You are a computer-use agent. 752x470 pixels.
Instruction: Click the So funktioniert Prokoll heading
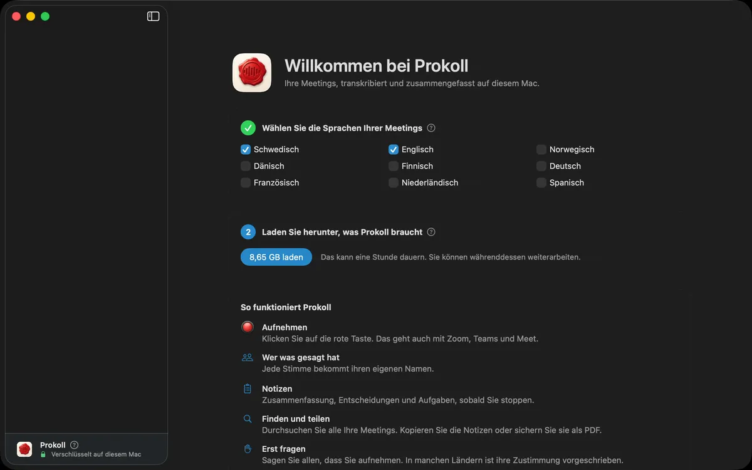(x=286, y=307)
